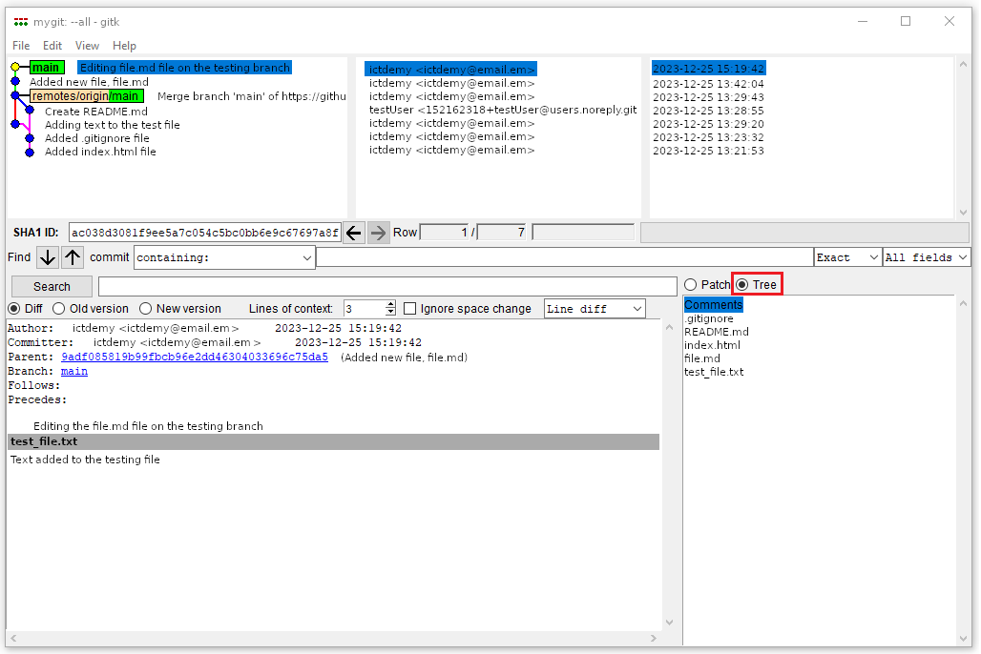
Task: Open the Edit menu
Action: pyautogui.click(x=52, y=46)
